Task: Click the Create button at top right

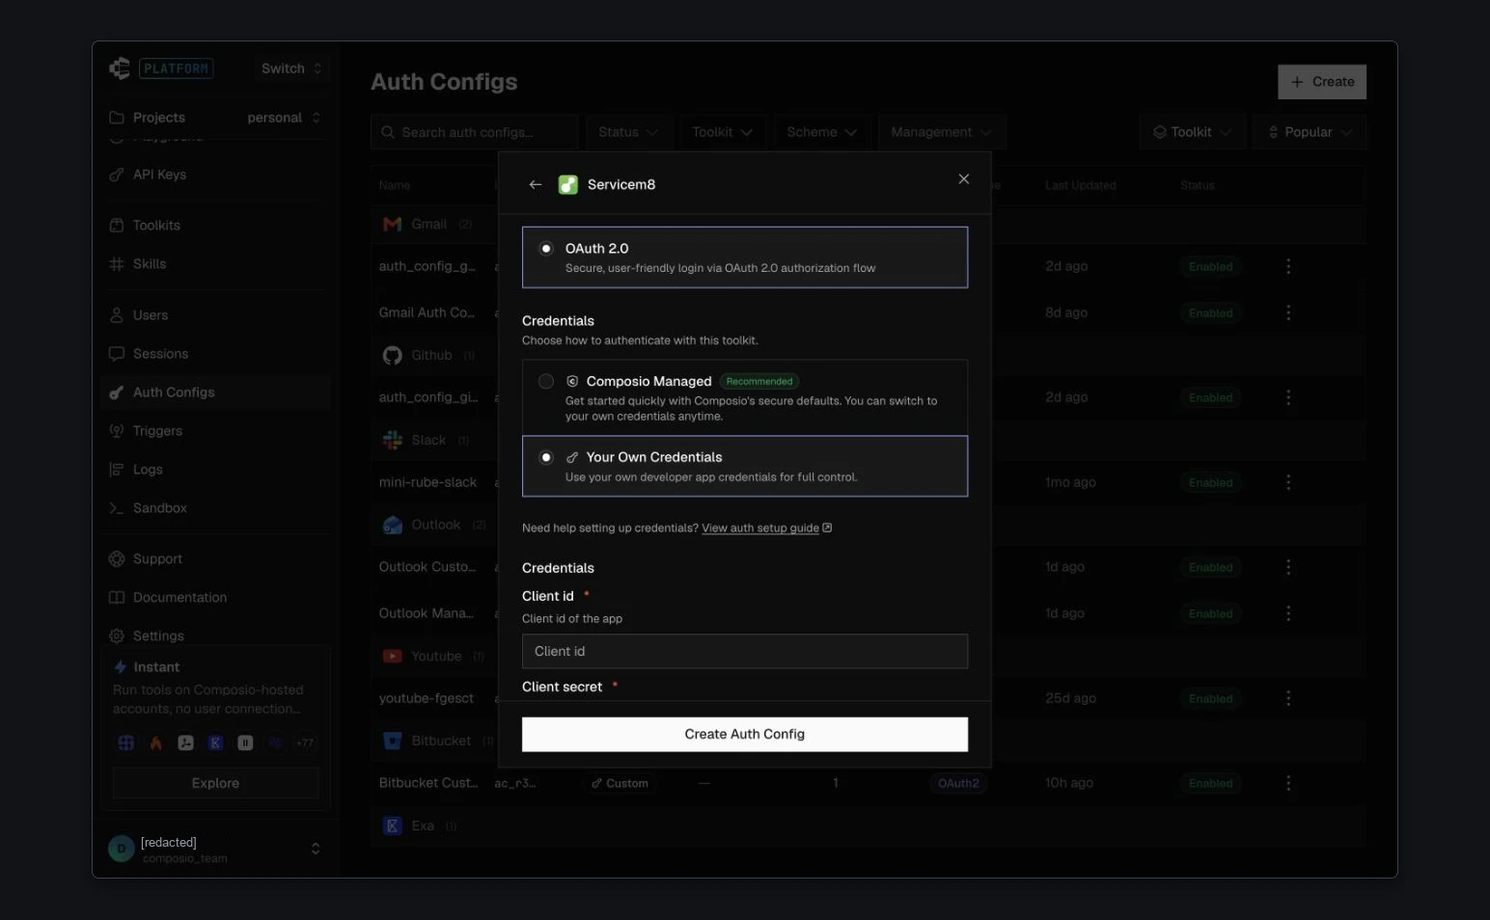Action: click(x=1322, y=82)
